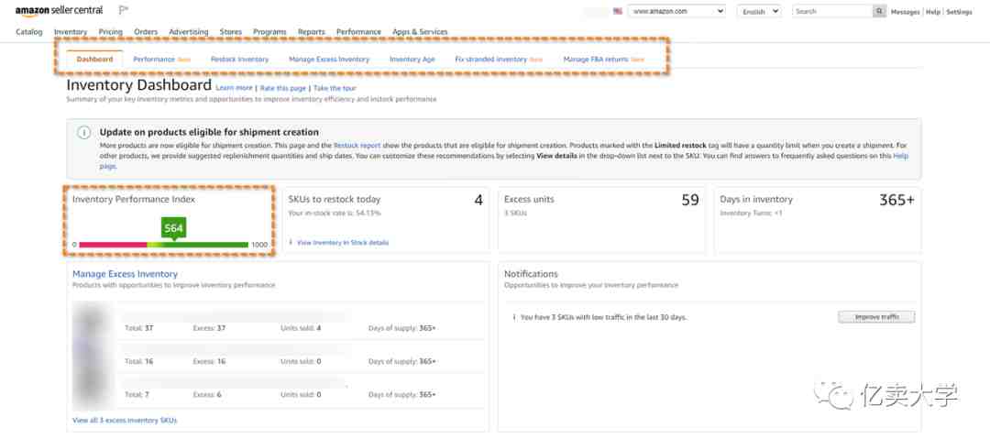Viewport: 990px width, 439px height.
Task: Open the Manage Excess Inventory heading link
Action: [125, 274]
